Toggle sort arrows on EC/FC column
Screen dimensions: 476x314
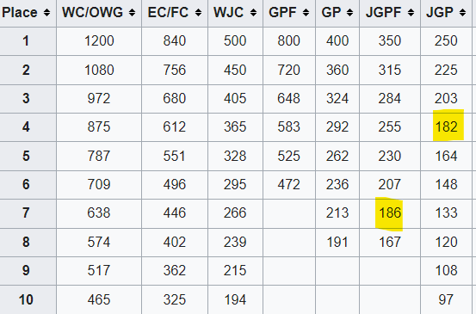(198, 12)
